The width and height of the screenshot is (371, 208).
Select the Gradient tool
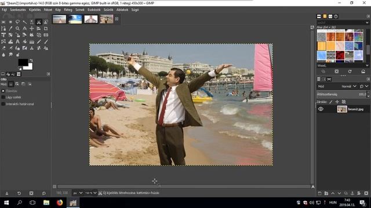click(x=32, y=42)
